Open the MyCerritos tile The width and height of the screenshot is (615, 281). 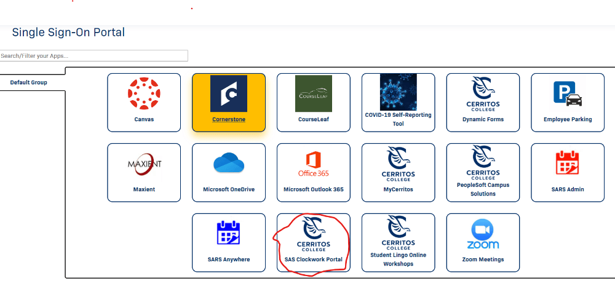point(398,172)
